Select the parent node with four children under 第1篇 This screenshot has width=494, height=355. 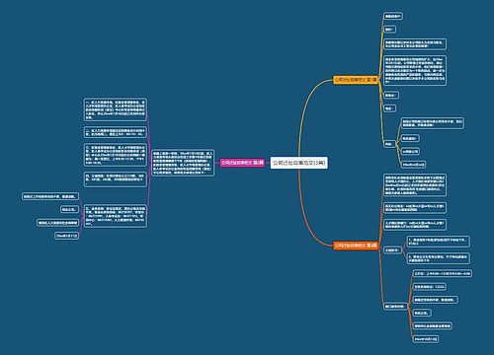click(389, 144)
